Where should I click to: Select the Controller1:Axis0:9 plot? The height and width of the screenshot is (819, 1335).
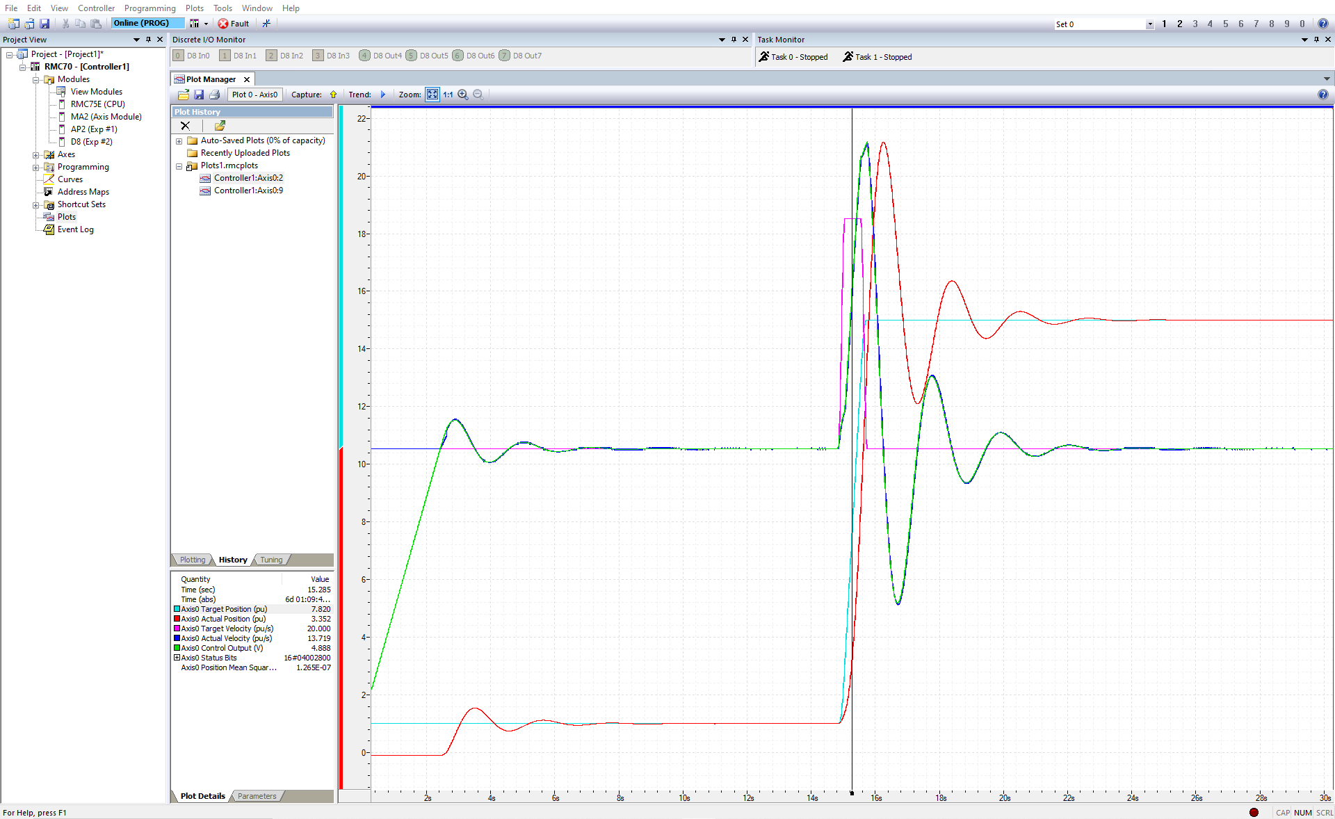pyautogui.click(x=248, y=190)
